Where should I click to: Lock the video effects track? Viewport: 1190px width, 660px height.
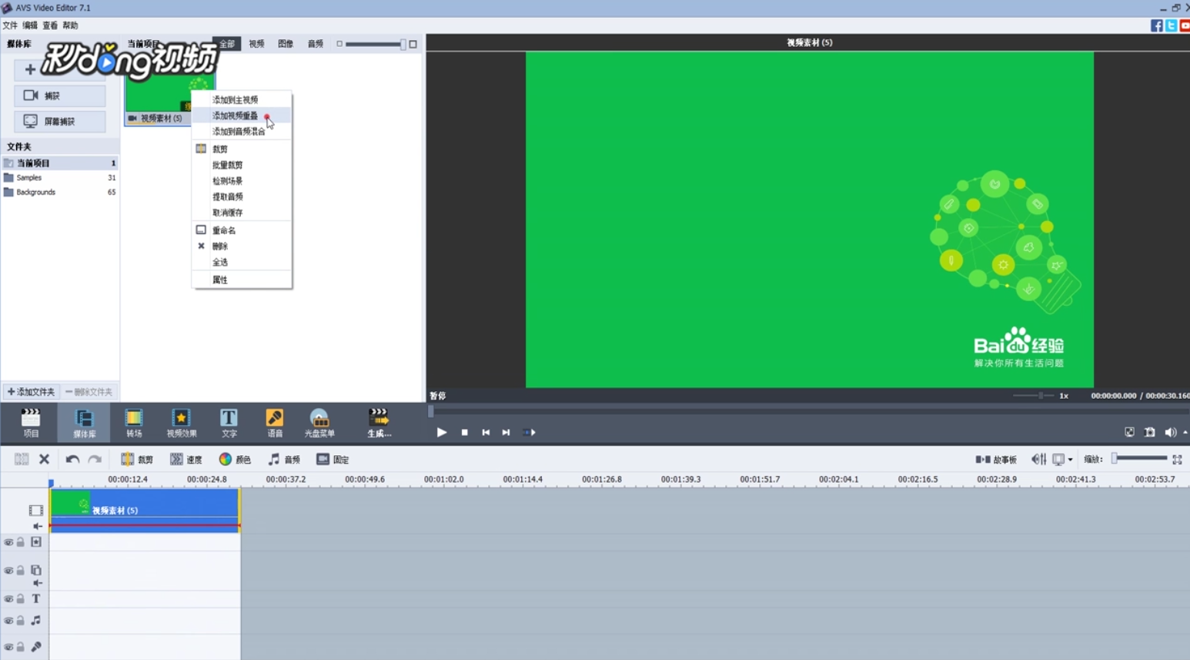click(x=21, y=542)
